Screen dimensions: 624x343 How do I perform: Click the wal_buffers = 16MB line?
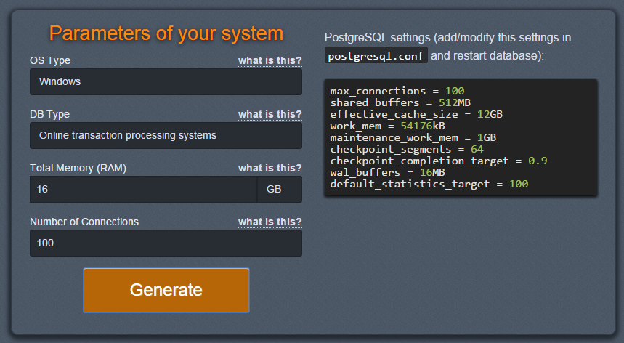click(388, 172)
